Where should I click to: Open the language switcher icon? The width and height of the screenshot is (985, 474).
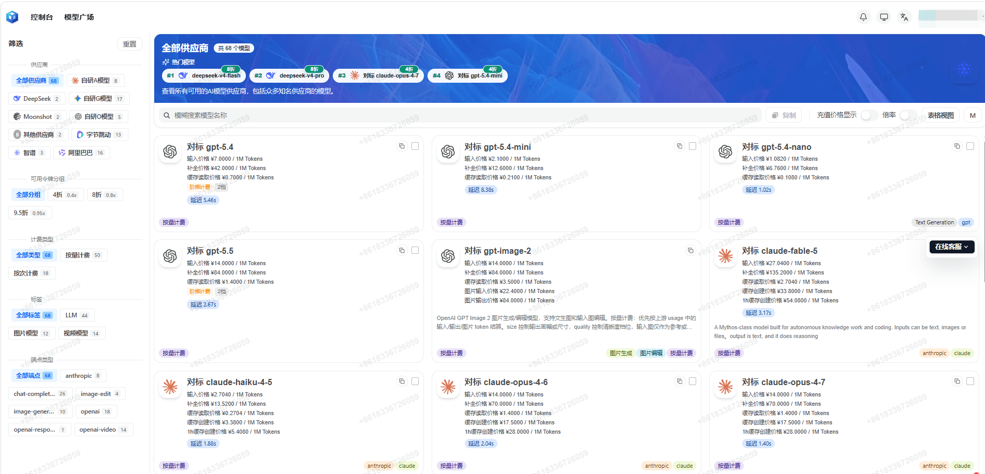click(x=904, y=17)
